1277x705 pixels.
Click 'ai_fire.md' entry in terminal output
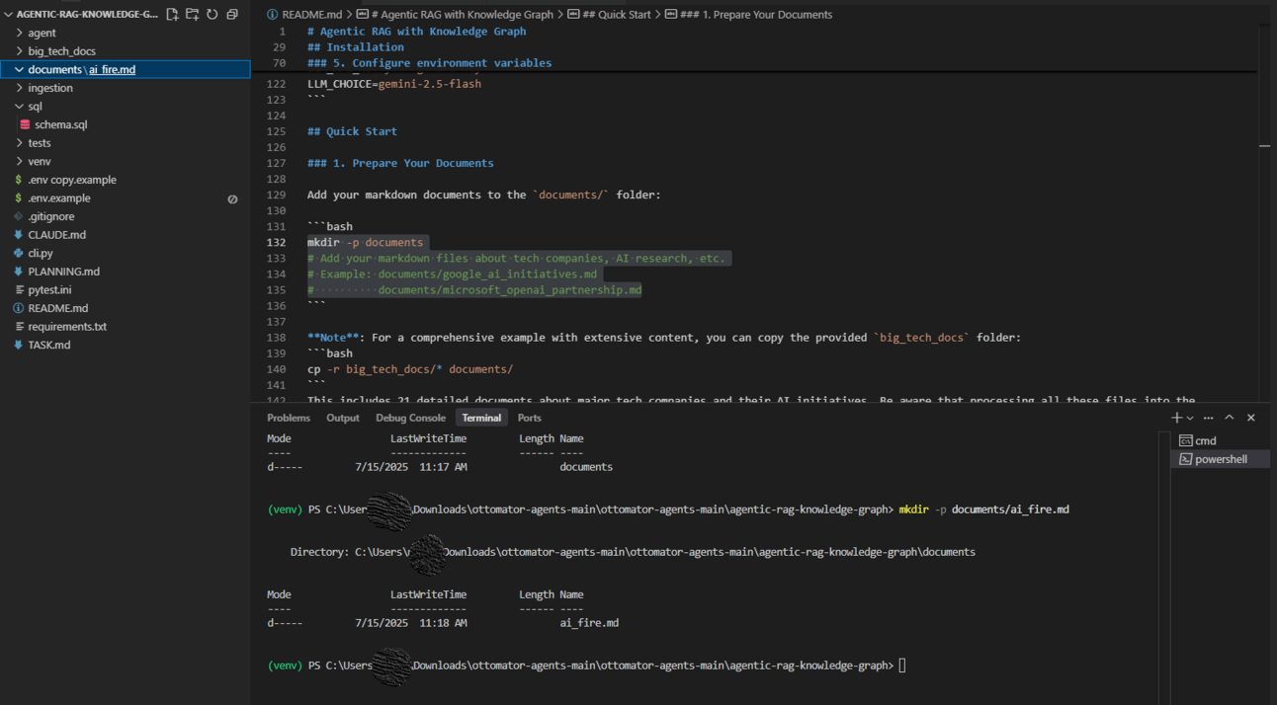pos(589,623)
